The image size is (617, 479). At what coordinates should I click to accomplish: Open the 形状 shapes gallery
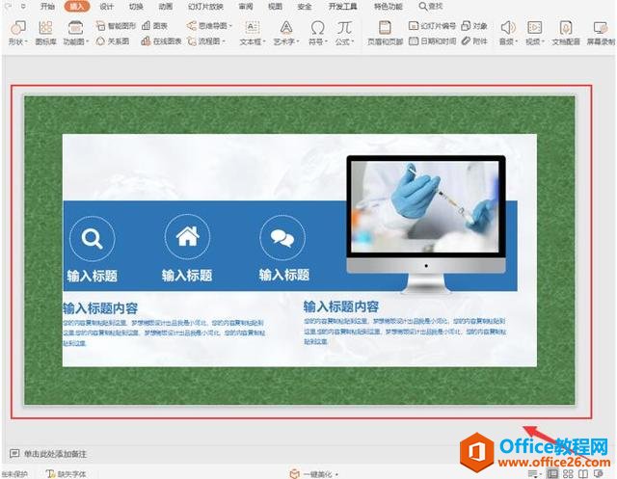[17, 33]
